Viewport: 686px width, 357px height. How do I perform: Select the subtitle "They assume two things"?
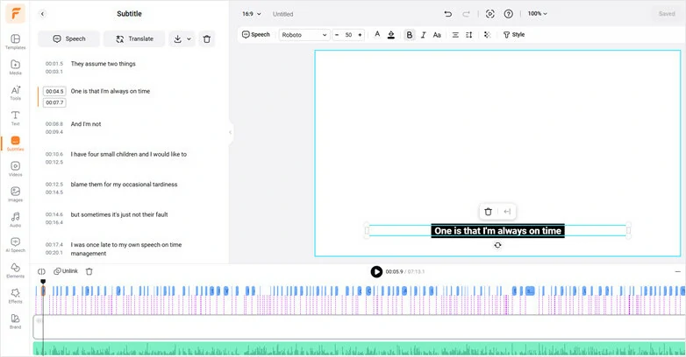104,64
